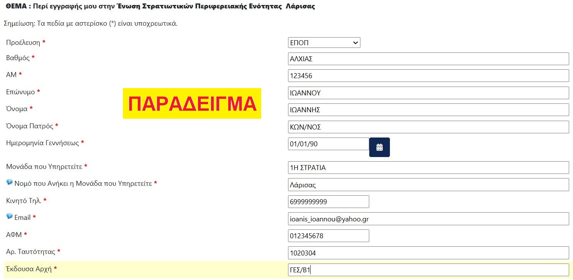Open the Προέλευση dropdown showing ΕΠΟΠ
Viewport: 573px width, 280px height.
[x=324, y=43]
